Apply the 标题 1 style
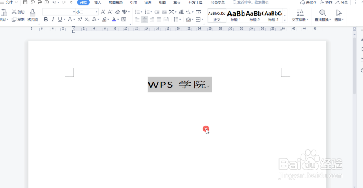The width and height of the screenshot is (363, 188). [236, 16]
